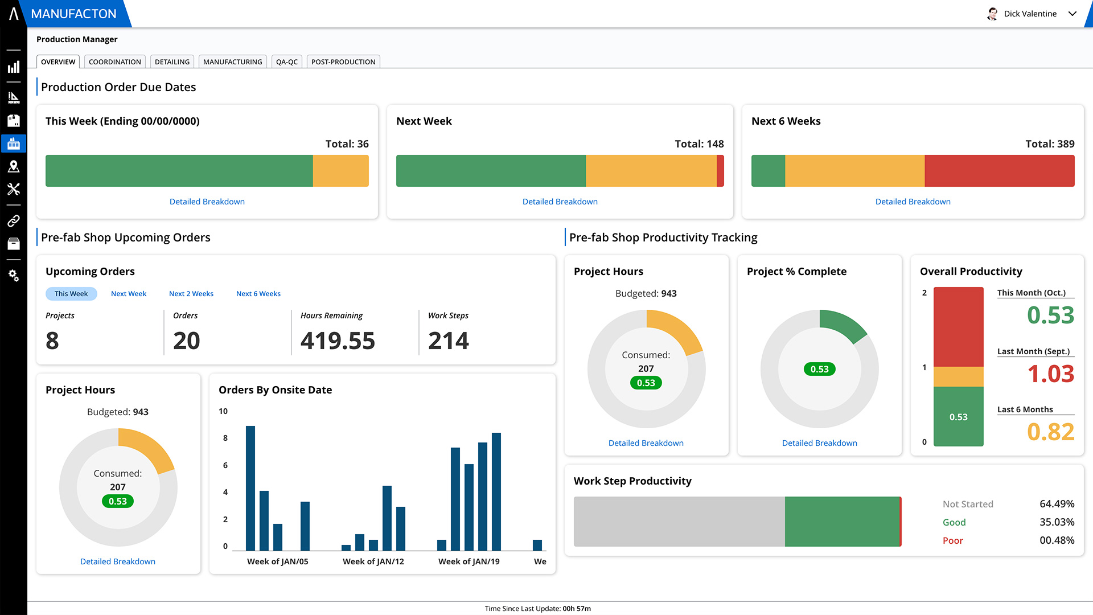
Task: Click the ruler and pencil design icon
Action: pyautogui.click(x=14, y=97)
